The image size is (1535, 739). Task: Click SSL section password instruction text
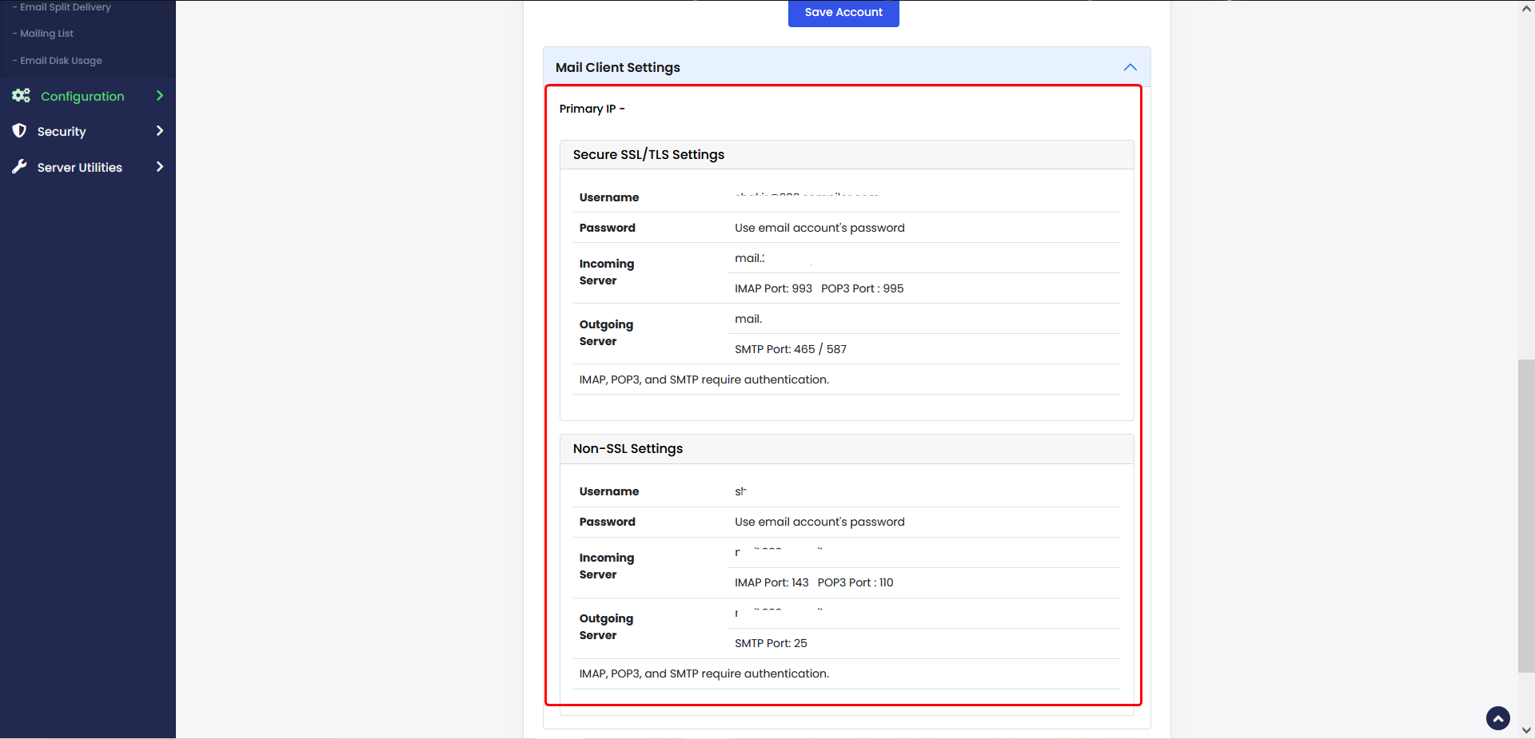pos(819,228)
